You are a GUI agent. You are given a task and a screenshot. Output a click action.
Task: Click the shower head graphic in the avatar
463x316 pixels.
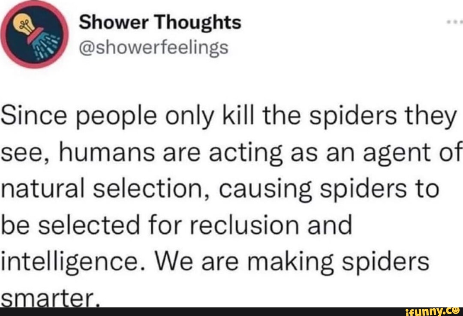(x=41, y=43)
